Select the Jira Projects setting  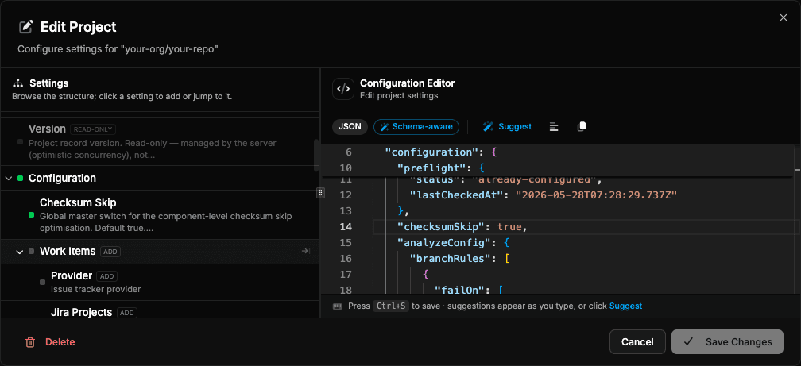(x=160, y=310)
